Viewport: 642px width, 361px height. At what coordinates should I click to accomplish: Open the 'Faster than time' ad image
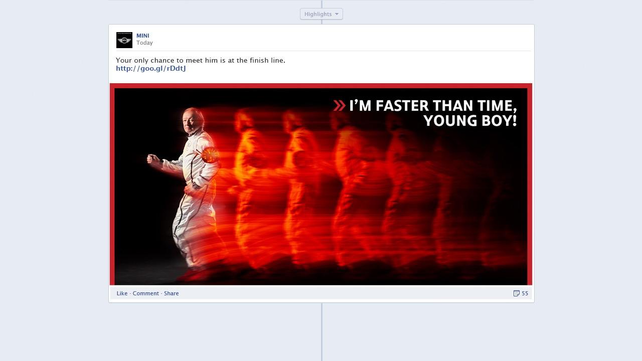(321, 184)
